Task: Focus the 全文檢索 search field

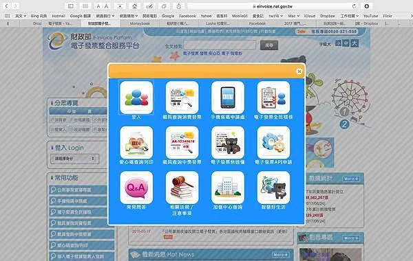Action: click(220, 45)
